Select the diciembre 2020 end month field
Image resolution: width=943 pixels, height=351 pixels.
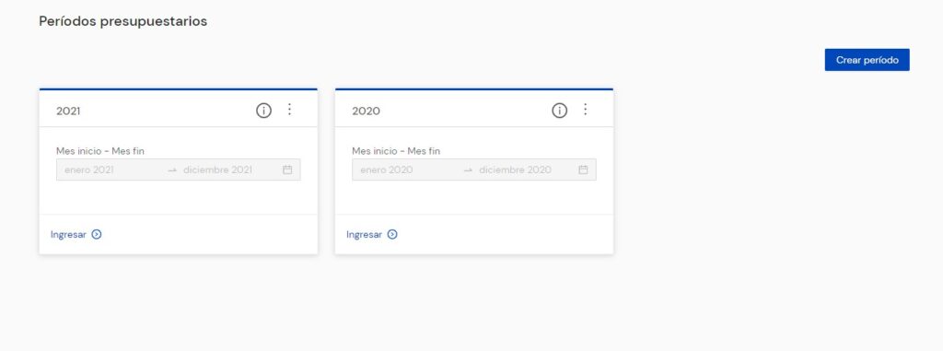pos(515,170)
